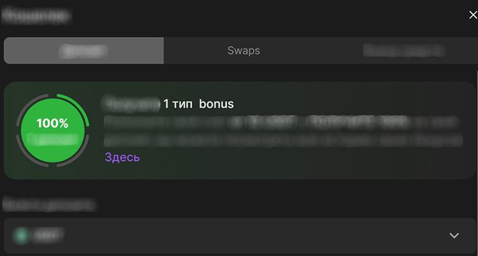Click the "1 тип bonus" heading
This screenshot has height=256, width=478.
tap(198, 103)
